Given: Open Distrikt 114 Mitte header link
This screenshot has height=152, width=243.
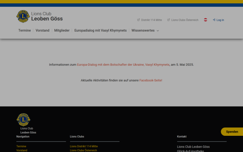Looking at the screenshot, I should [x=151, y=20].
